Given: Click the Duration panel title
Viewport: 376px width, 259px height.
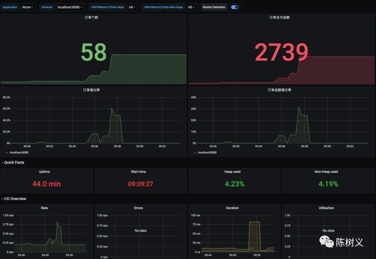Looking at the screenshot, I should coord(232,208).
